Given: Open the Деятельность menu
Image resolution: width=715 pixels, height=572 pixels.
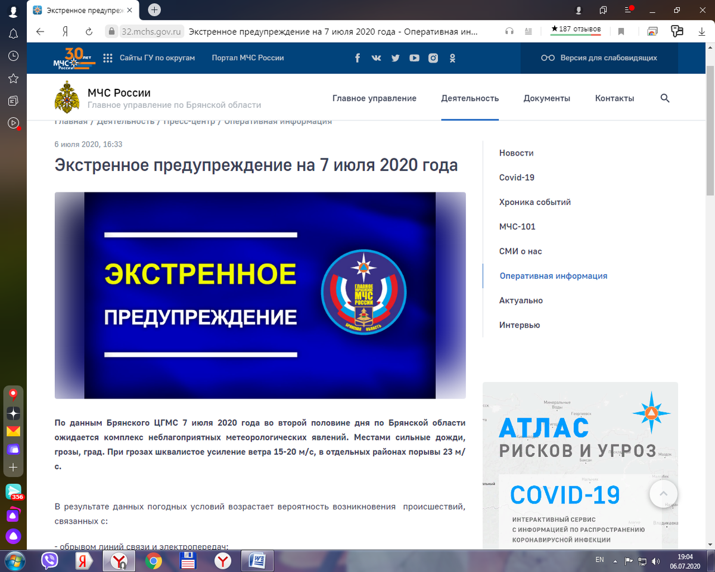Looking at the screenshot, I should (470, 98).
